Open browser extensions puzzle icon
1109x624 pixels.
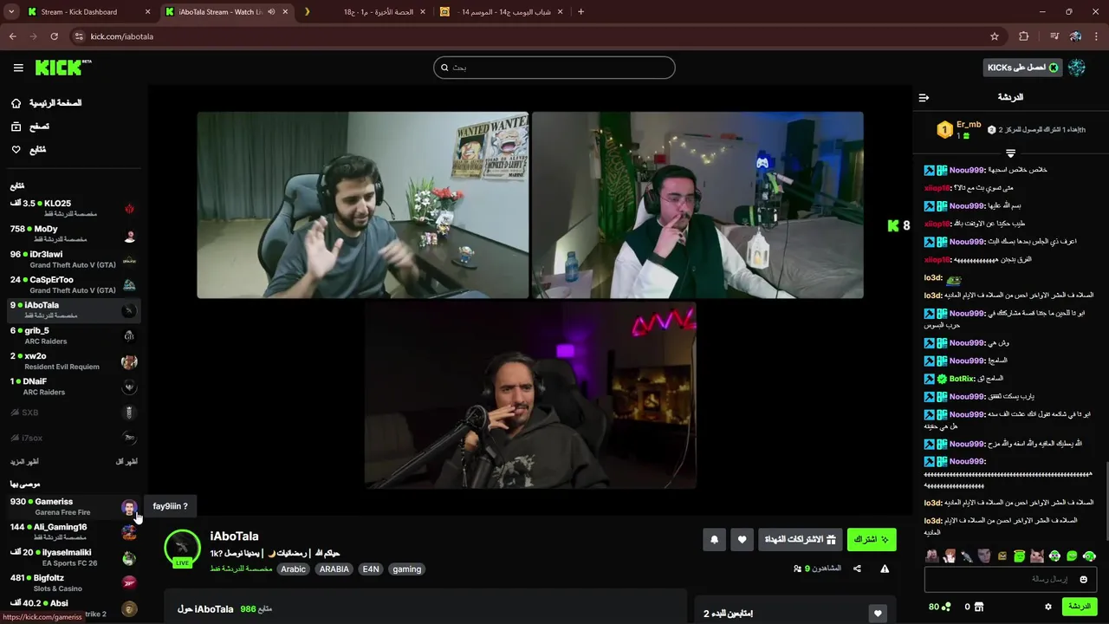(x=1024, y=36)
